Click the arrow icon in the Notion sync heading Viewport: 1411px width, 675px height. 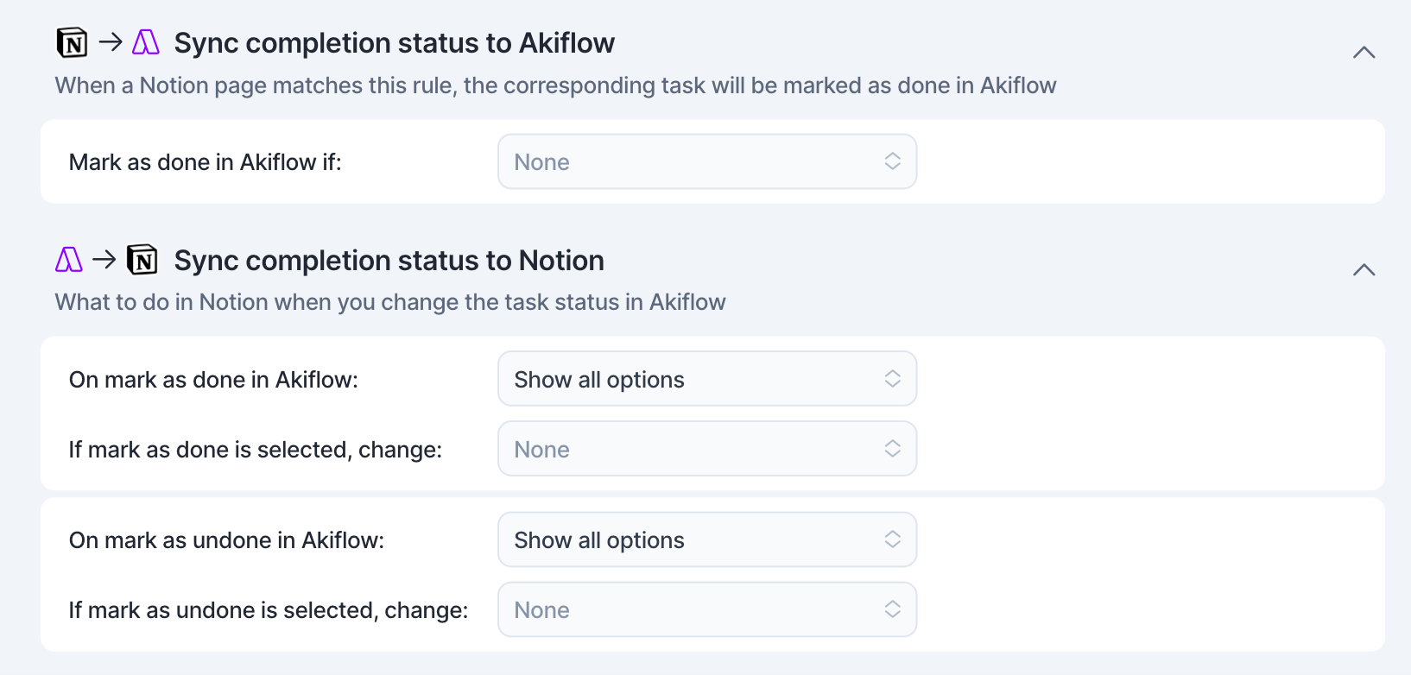(104, 259)
